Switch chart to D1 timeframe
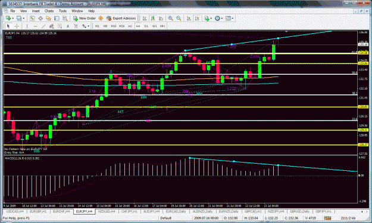The height and width of the screenshot is (223, 372). pyautogui.click(x=146, y=26)
